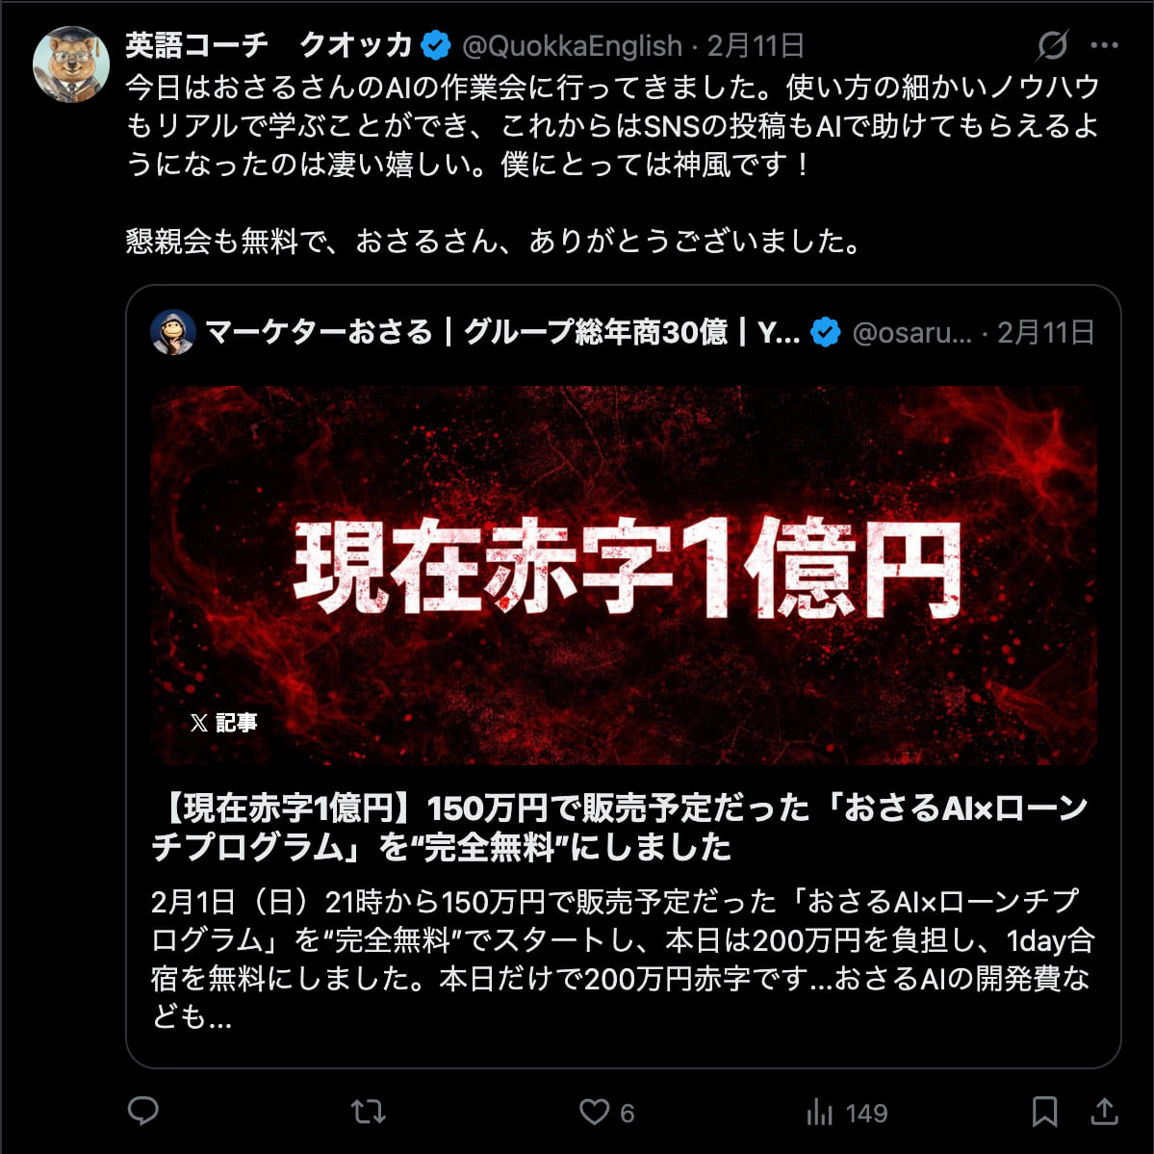
Task: Repost this tweet with retweet icon
Action: point(368,1112)
